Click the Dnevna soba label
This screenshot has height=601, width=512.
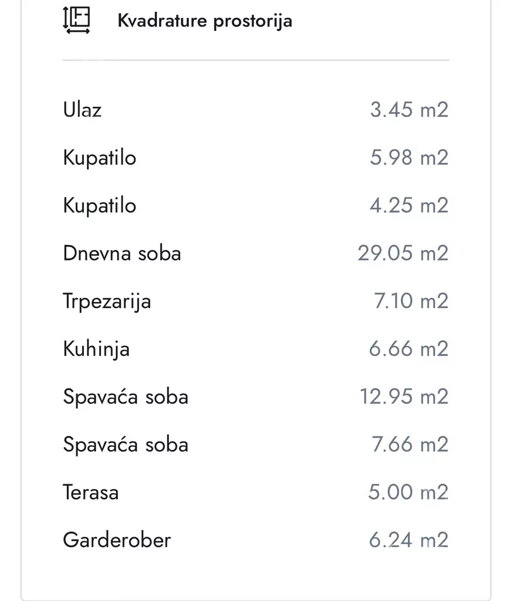[122, 253]
